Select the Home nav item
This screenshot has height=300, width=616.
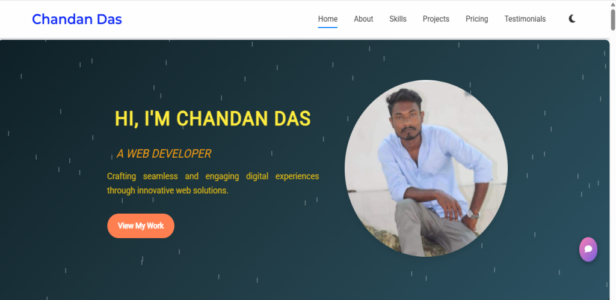[328, 19]
